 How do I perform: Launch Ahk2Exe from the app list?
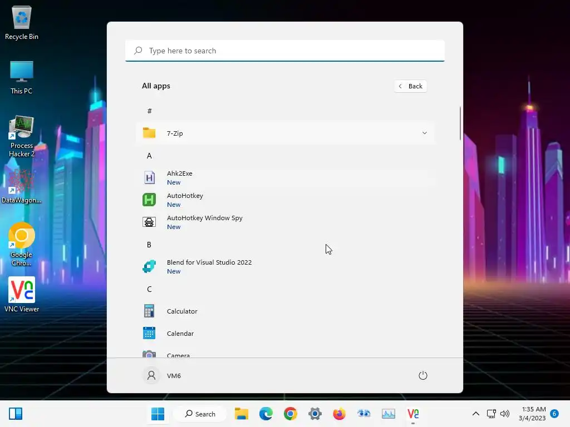click(x=285, y=177)
